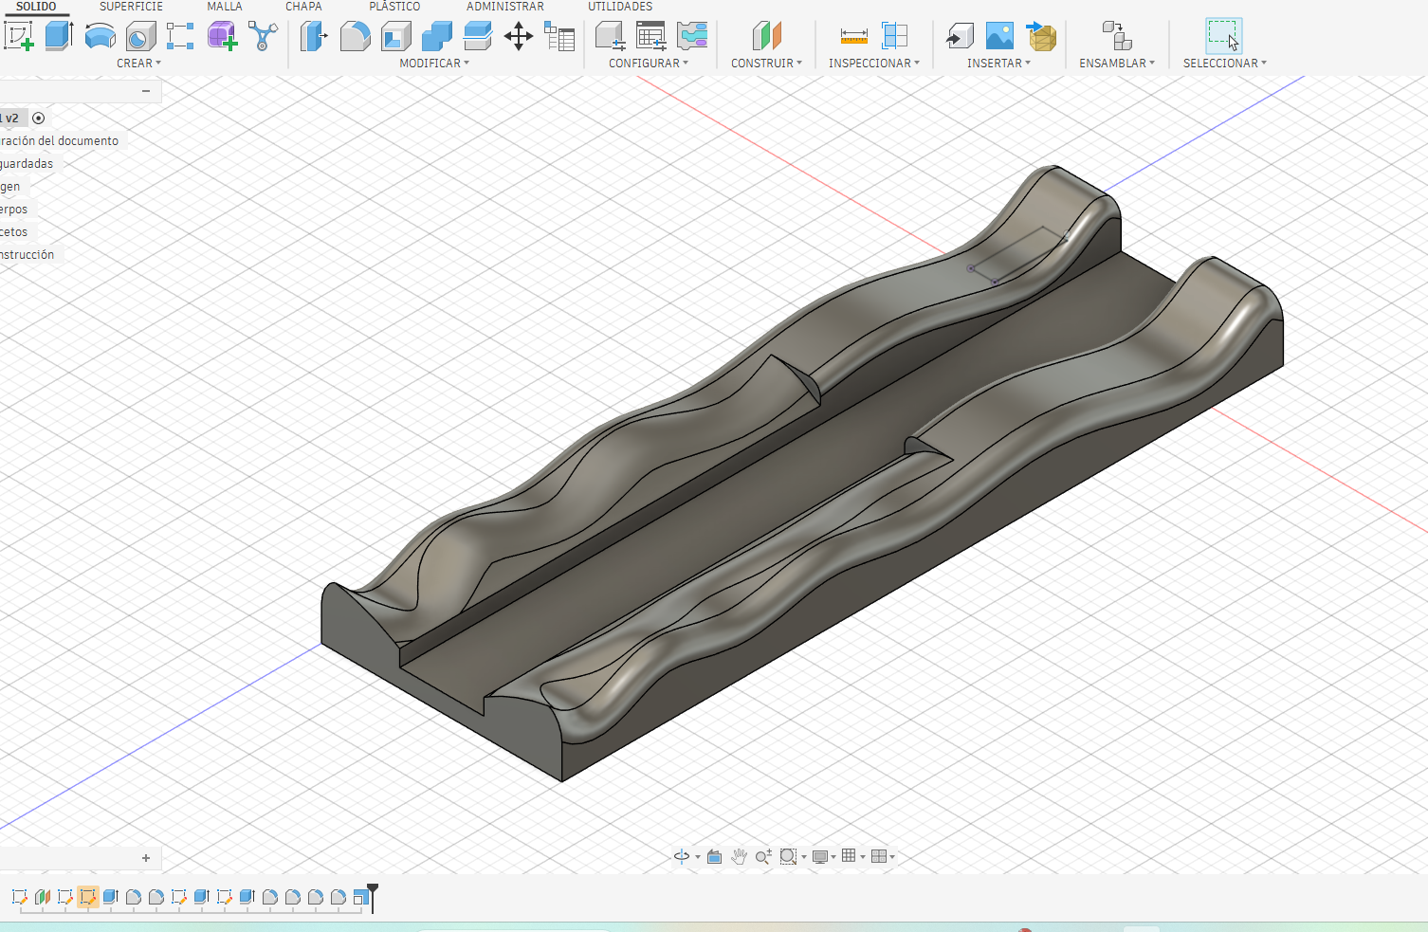Collapse the browser panel with minus button
Viewport: 1428px width, 932px height.
pyautogui.click(x=146, y=91)
